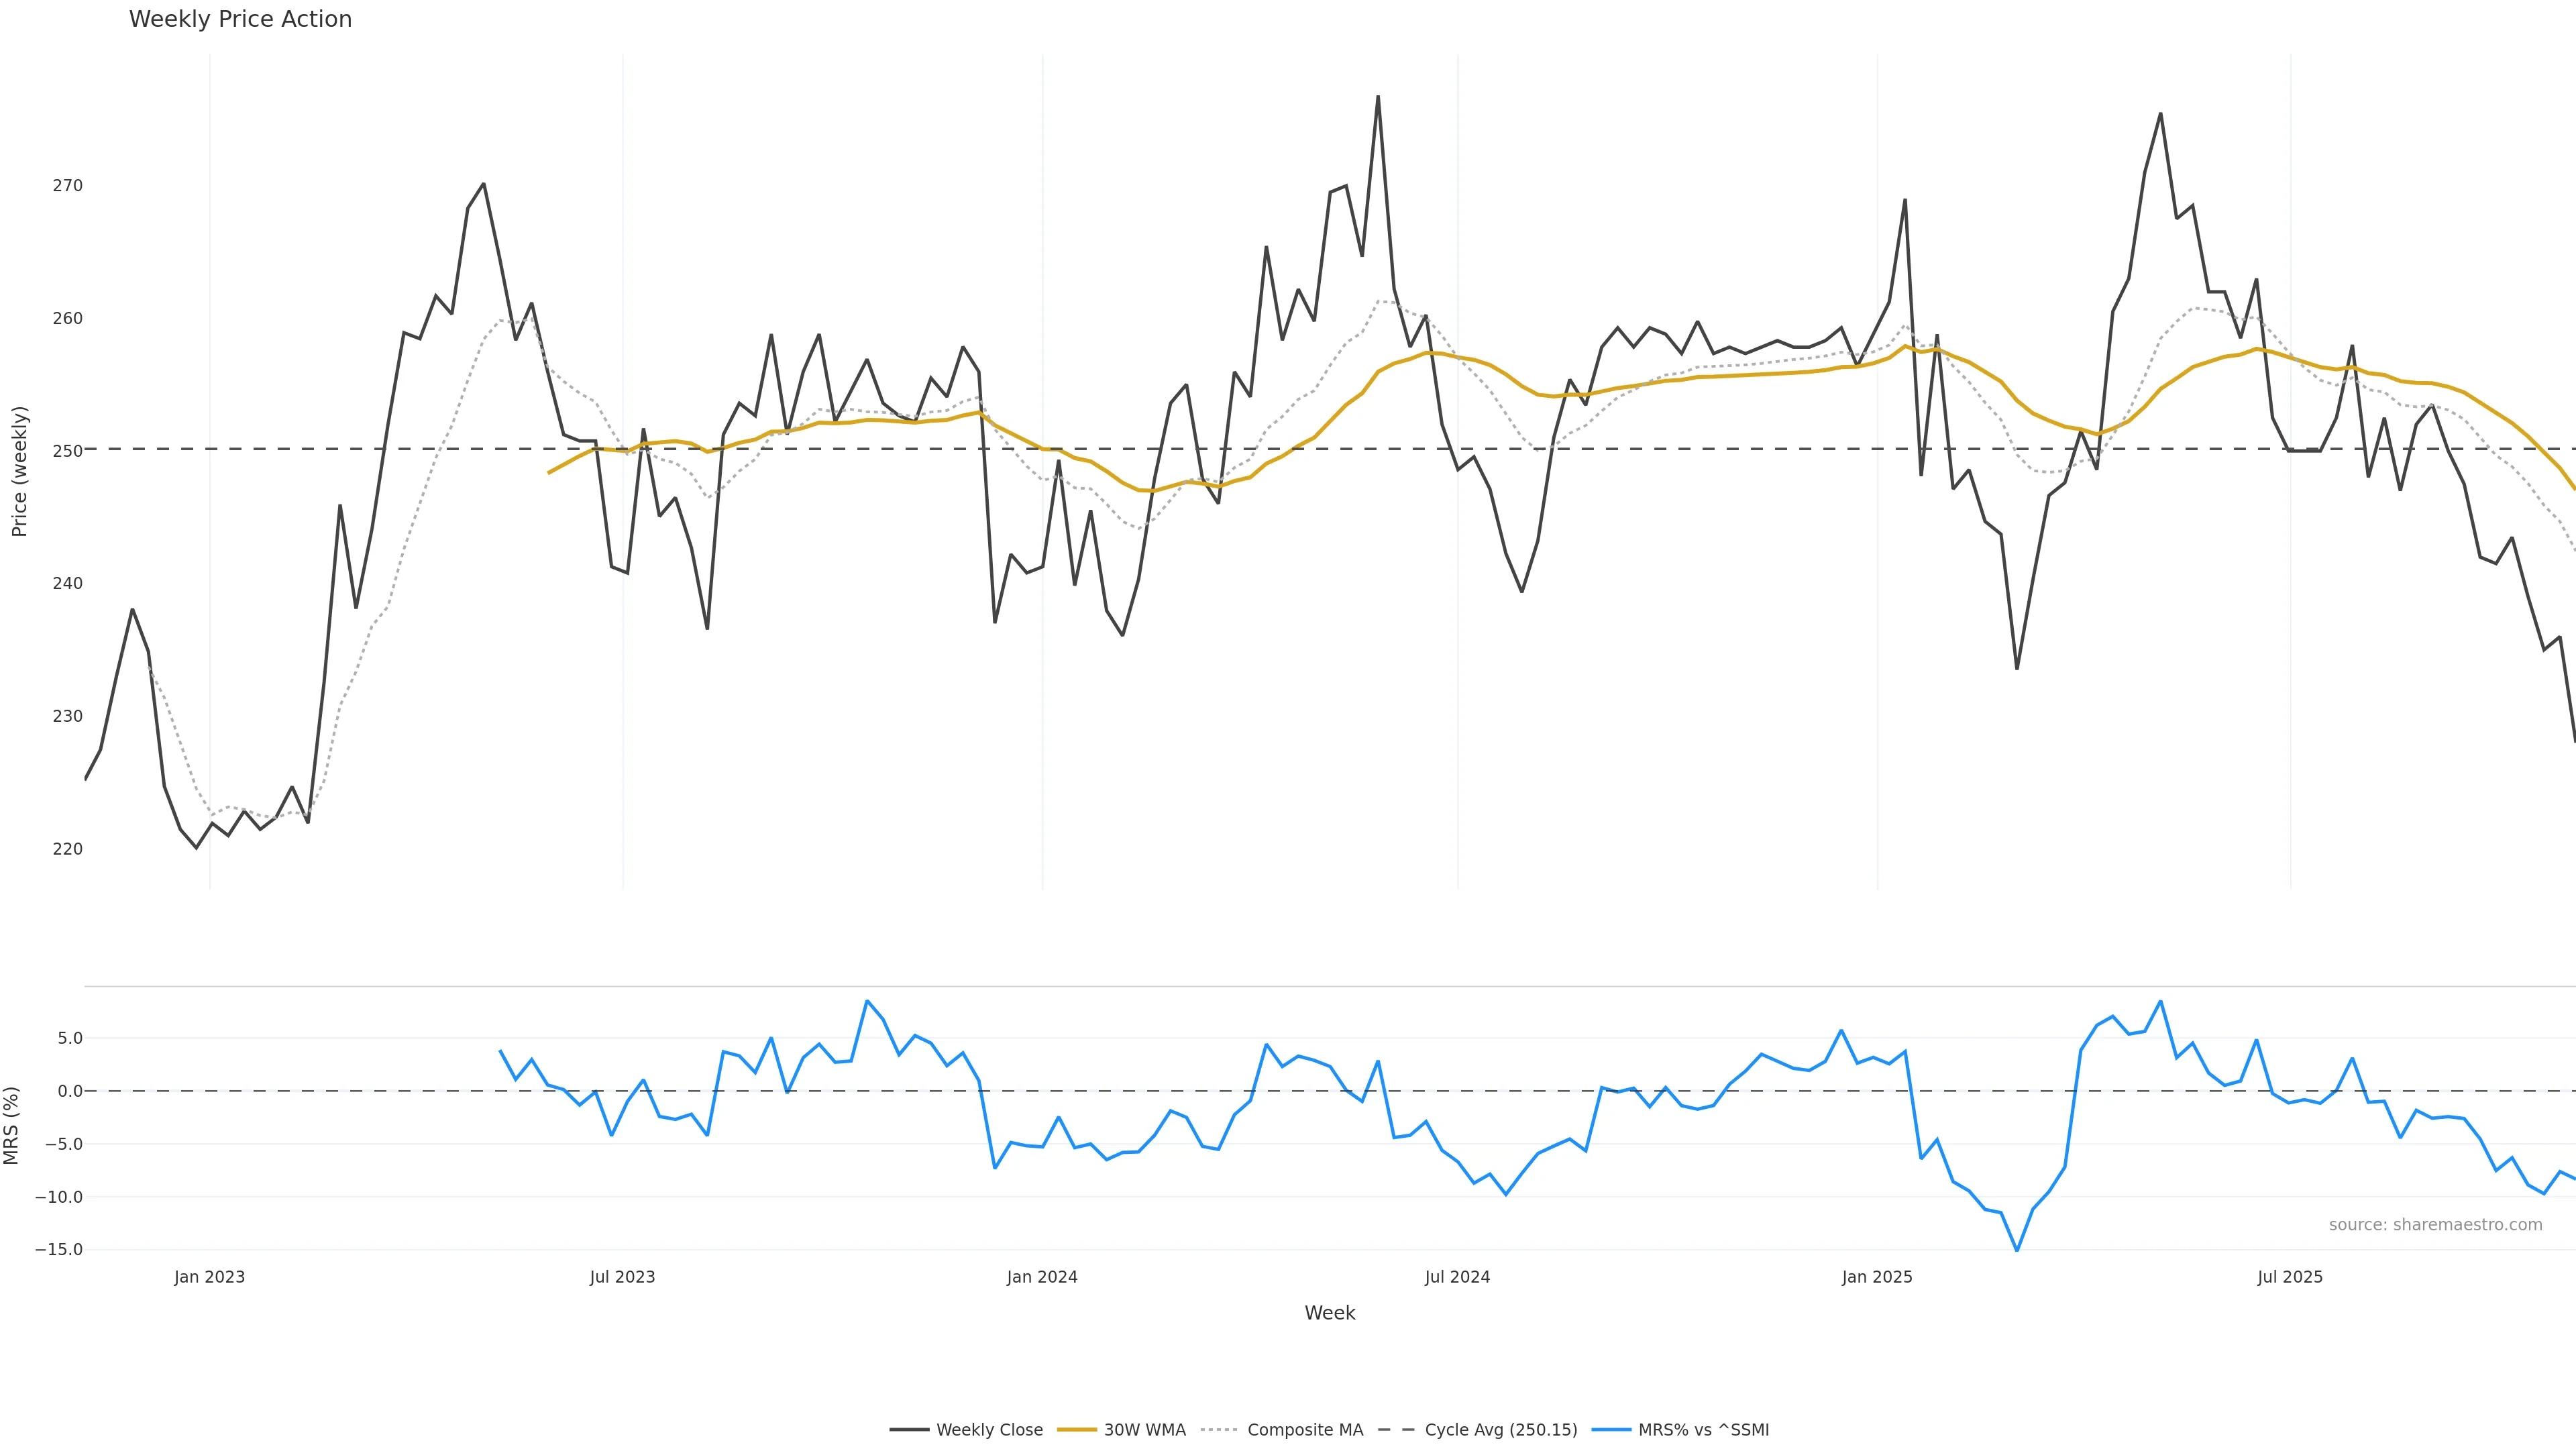Click the −15.0 MRS axis tick label
This screenshot has height=1449, width=2576.
tap(59, 1250)
